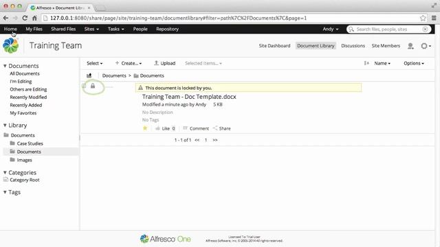Open the Discussions tab
440x247 pixels.
[x=353, y=46]
